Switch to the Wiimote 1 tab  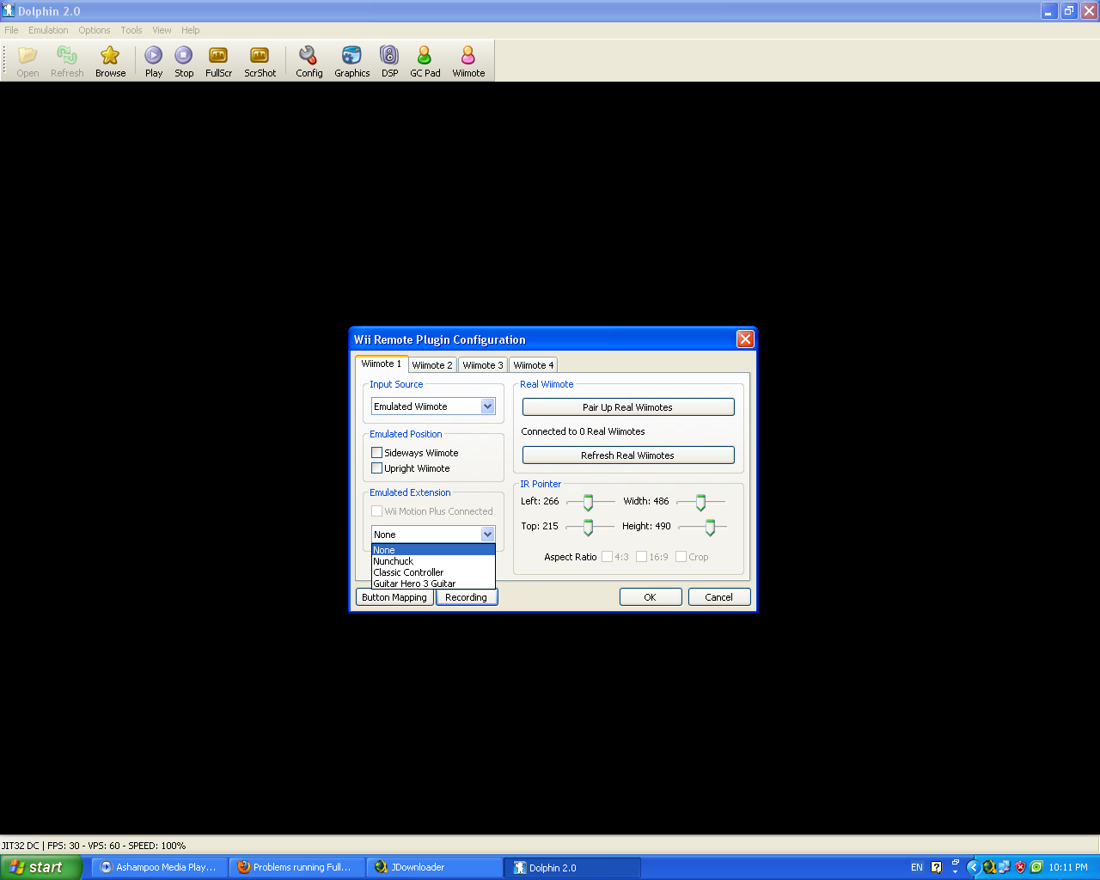[x=381, y=364]
